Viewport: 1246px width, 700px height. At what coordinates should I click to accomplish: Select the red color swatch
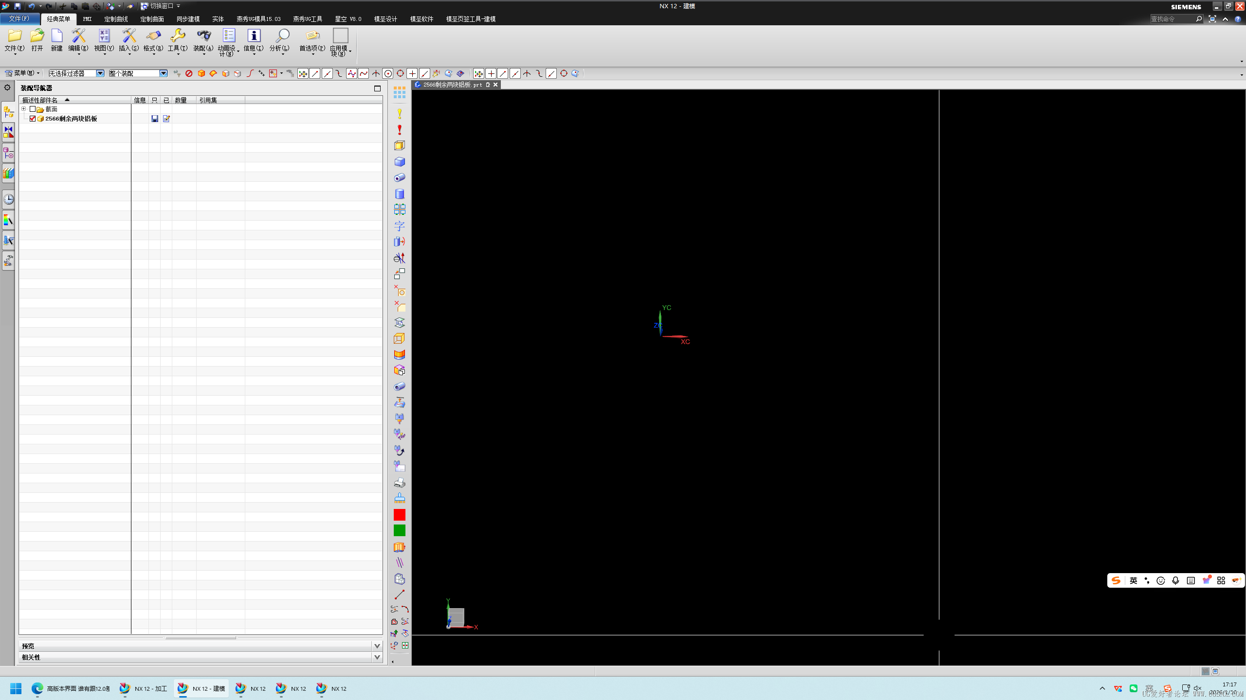pos(400,515)
